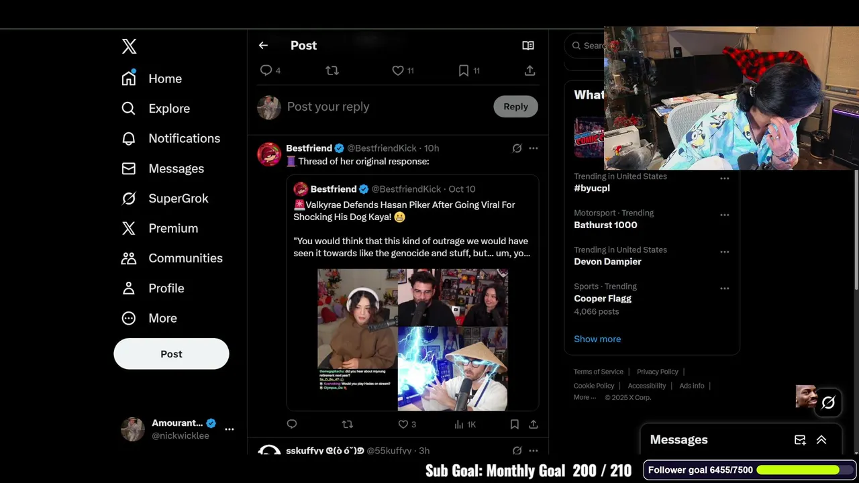Click Grok icon on Bestfriend's 10h reply
The width and height of the screenshot is (859, 483).
[517, 148]
